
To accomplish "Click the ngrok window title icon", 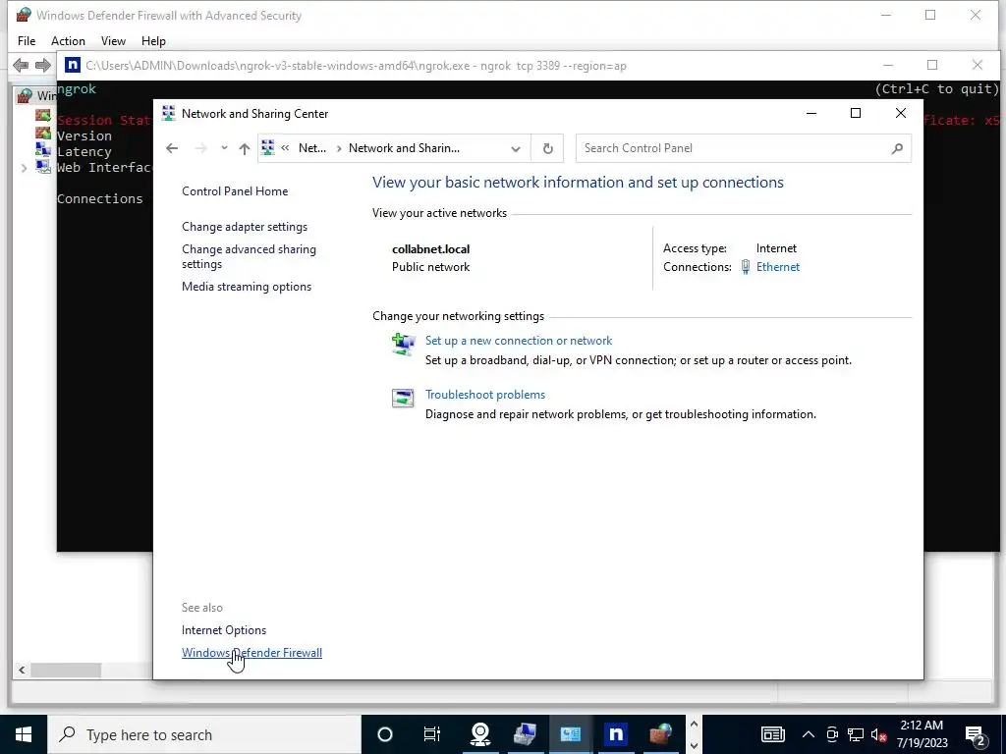I will click(x=73, y=66).
